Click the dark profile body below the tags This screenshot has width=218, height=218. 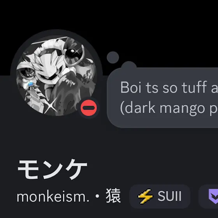pyautogui.click(x=109, y=213)
